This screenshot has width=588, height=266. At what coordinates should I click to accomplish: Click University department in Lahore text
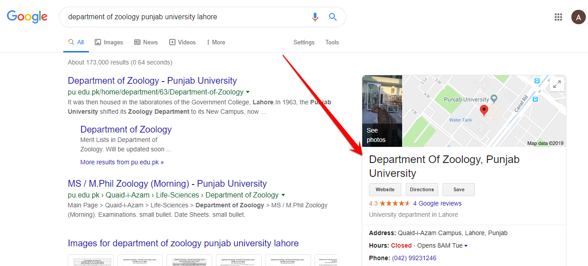413,215
